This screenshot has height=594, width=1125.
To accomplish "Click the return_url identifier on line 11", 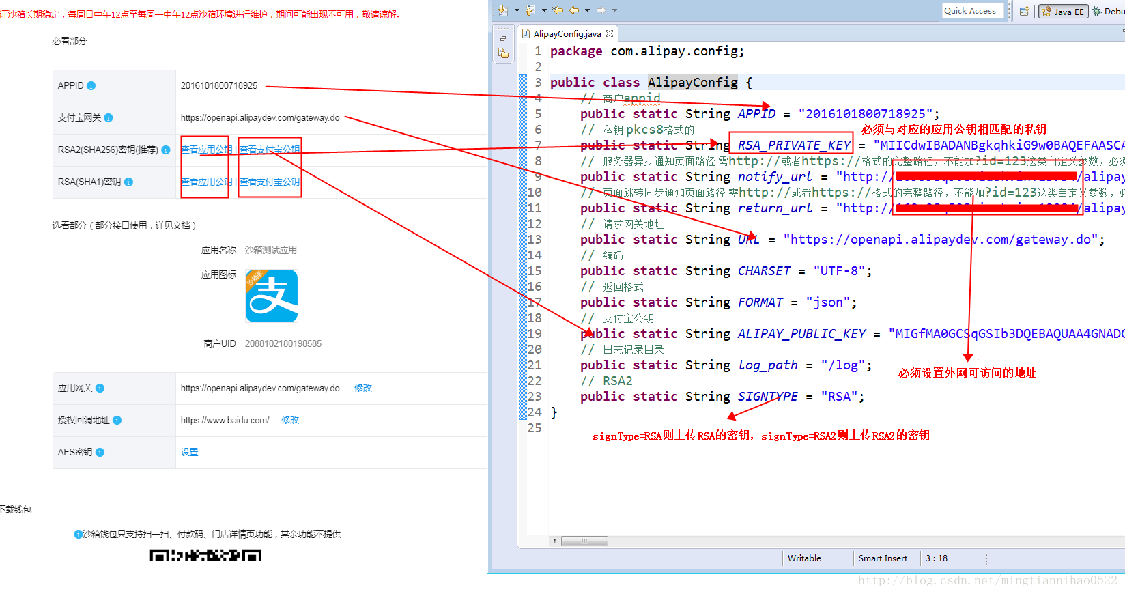I will [775, 208].
